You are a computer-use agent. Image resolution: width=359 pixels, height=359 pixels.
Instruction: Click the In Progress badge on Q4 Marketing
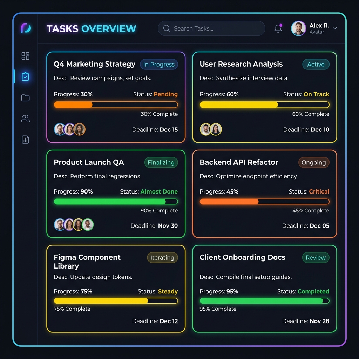pyautogui.click(x=159, y=65)
